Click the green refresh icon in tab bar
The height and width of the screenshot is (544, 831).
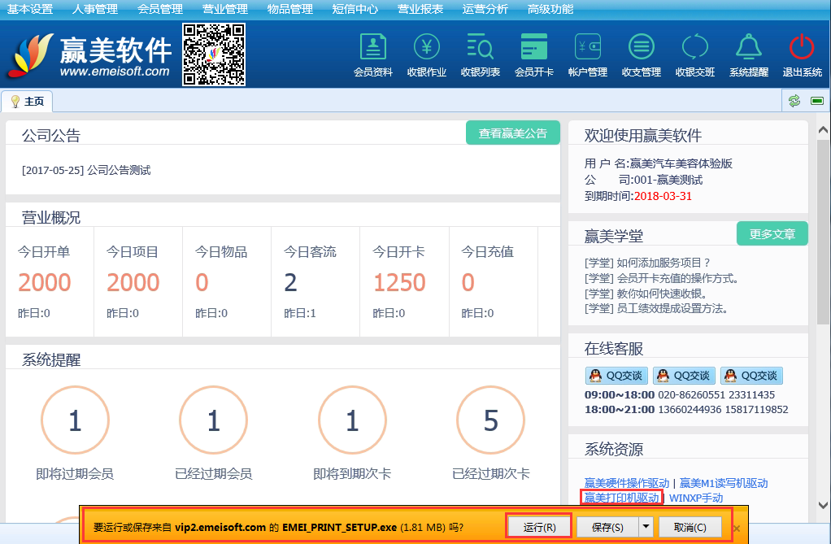click(x=794, y=101)
